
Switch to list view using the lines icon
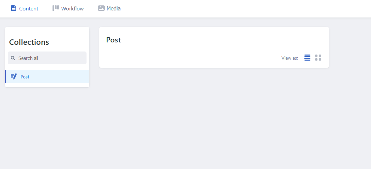pyautogui.click(x=307, y=58)
